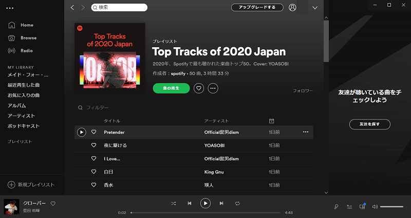Open the three-dot app menu

point(10,8)
